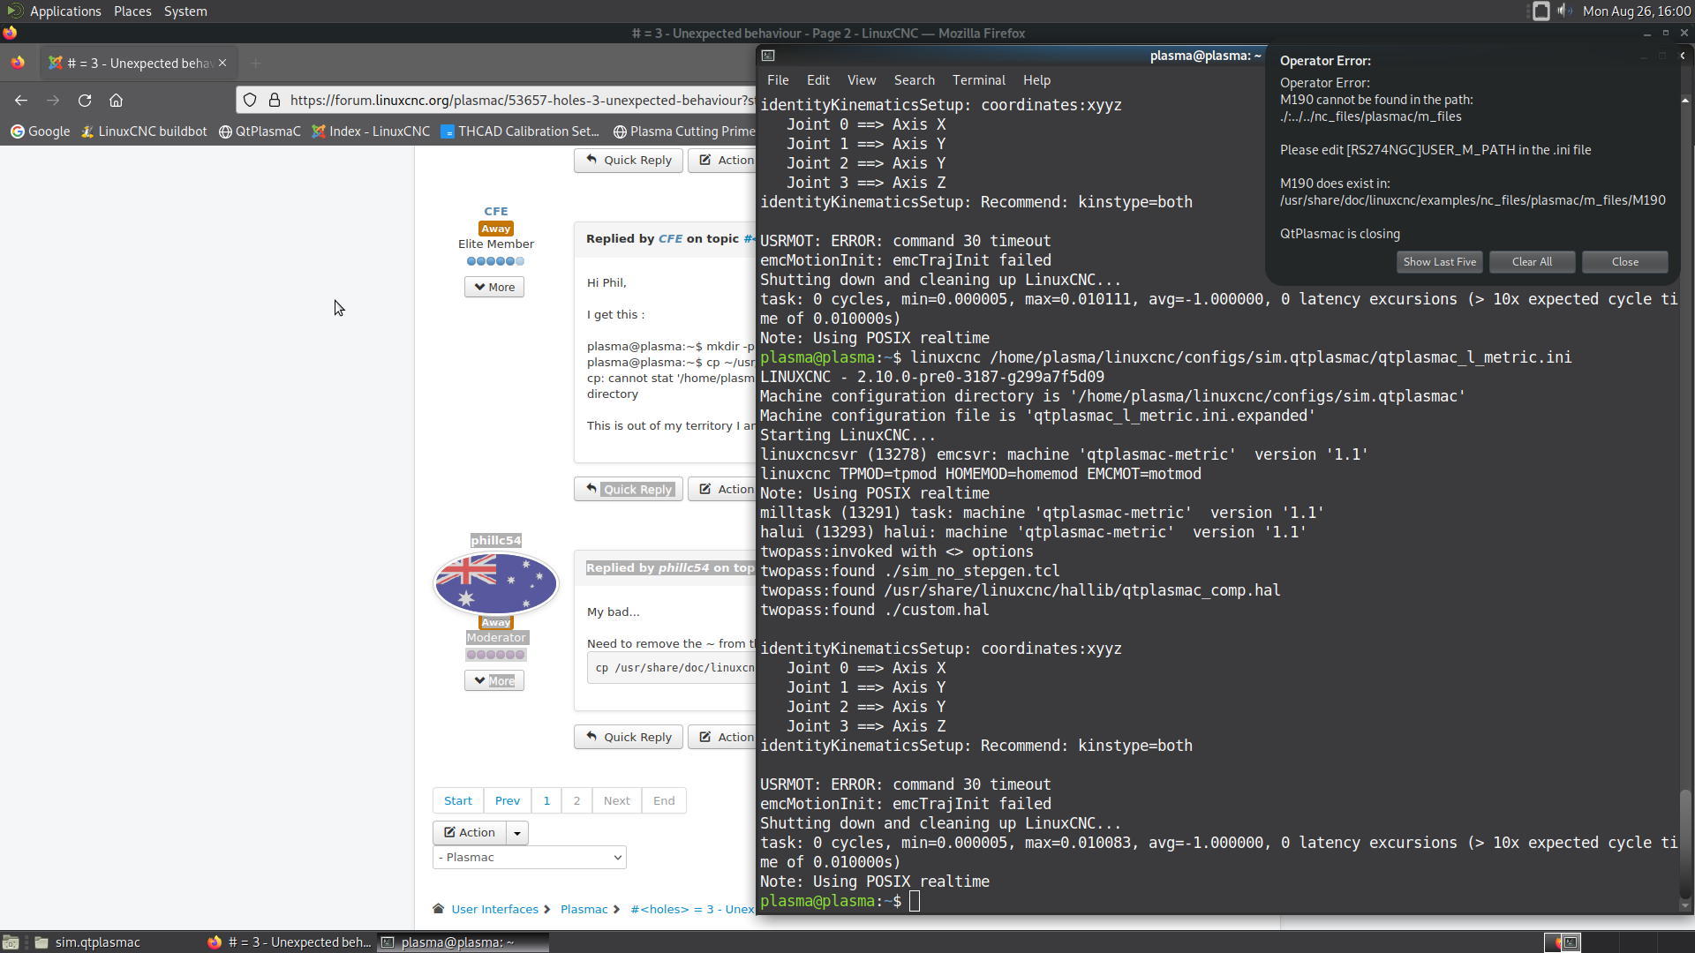Image resolution: width=1695 pixels, height=953 pixels.
Task: Click Quick Reply below phillc54's post
Action: (629, 737)
